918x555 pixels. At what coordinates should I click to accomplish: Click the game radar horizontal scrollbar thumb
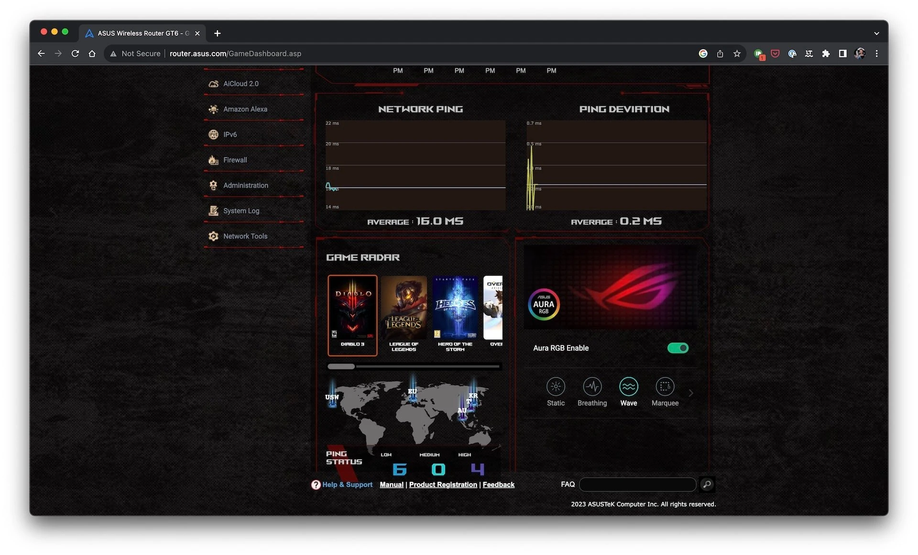341,366
